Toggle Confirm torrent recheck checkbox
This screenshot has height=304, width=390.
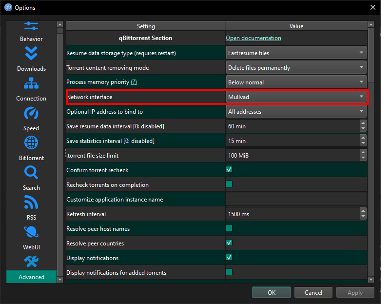click(x=229, y=169)
